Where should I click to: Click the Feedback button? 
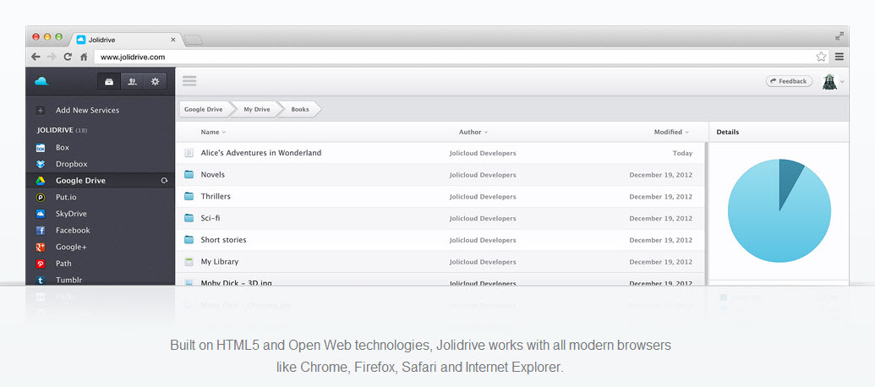[789, 81]
